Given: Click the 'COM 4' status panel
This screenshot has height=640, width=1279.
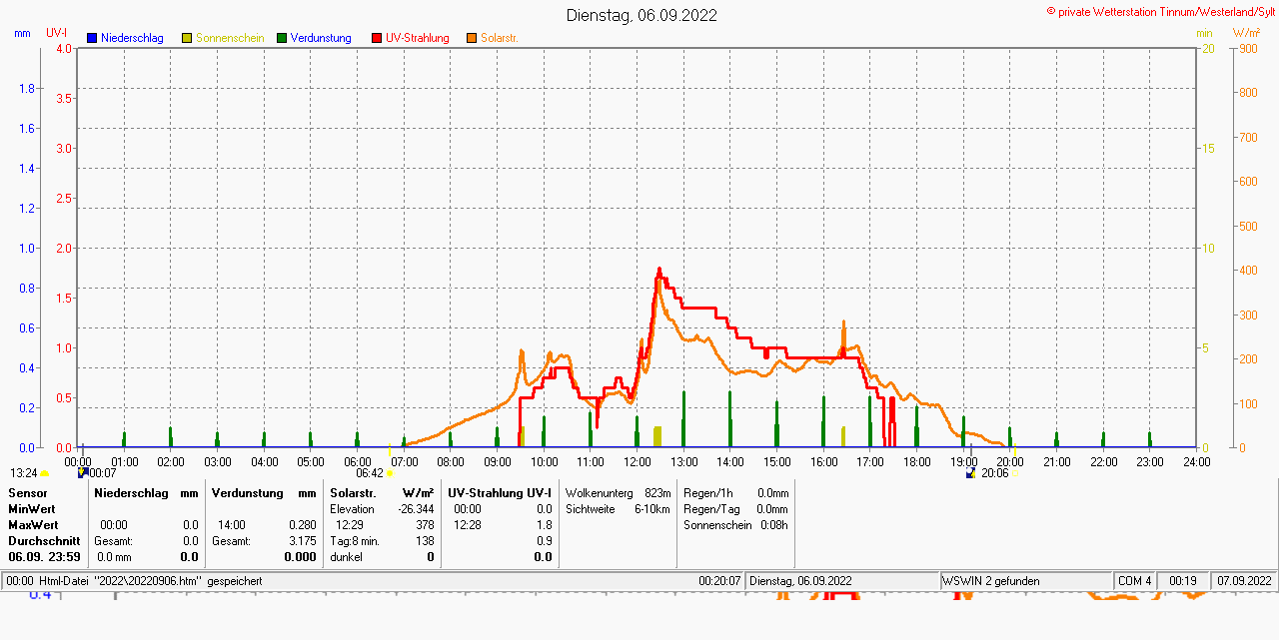Looking at the screenshot, I should point(1135,581).
